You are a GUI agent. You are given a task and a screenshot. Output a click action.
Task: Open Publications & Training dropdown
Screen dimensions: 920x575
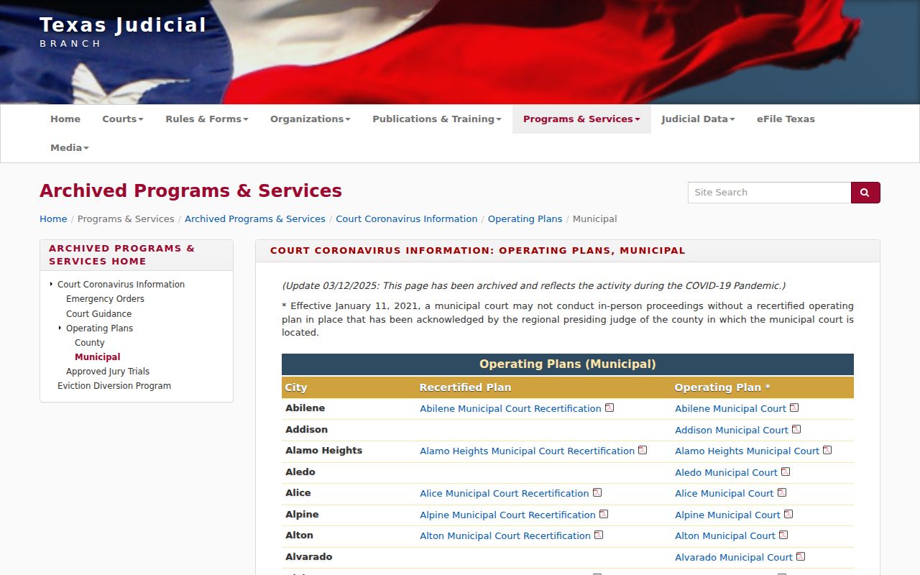click(x=437, y=119)
